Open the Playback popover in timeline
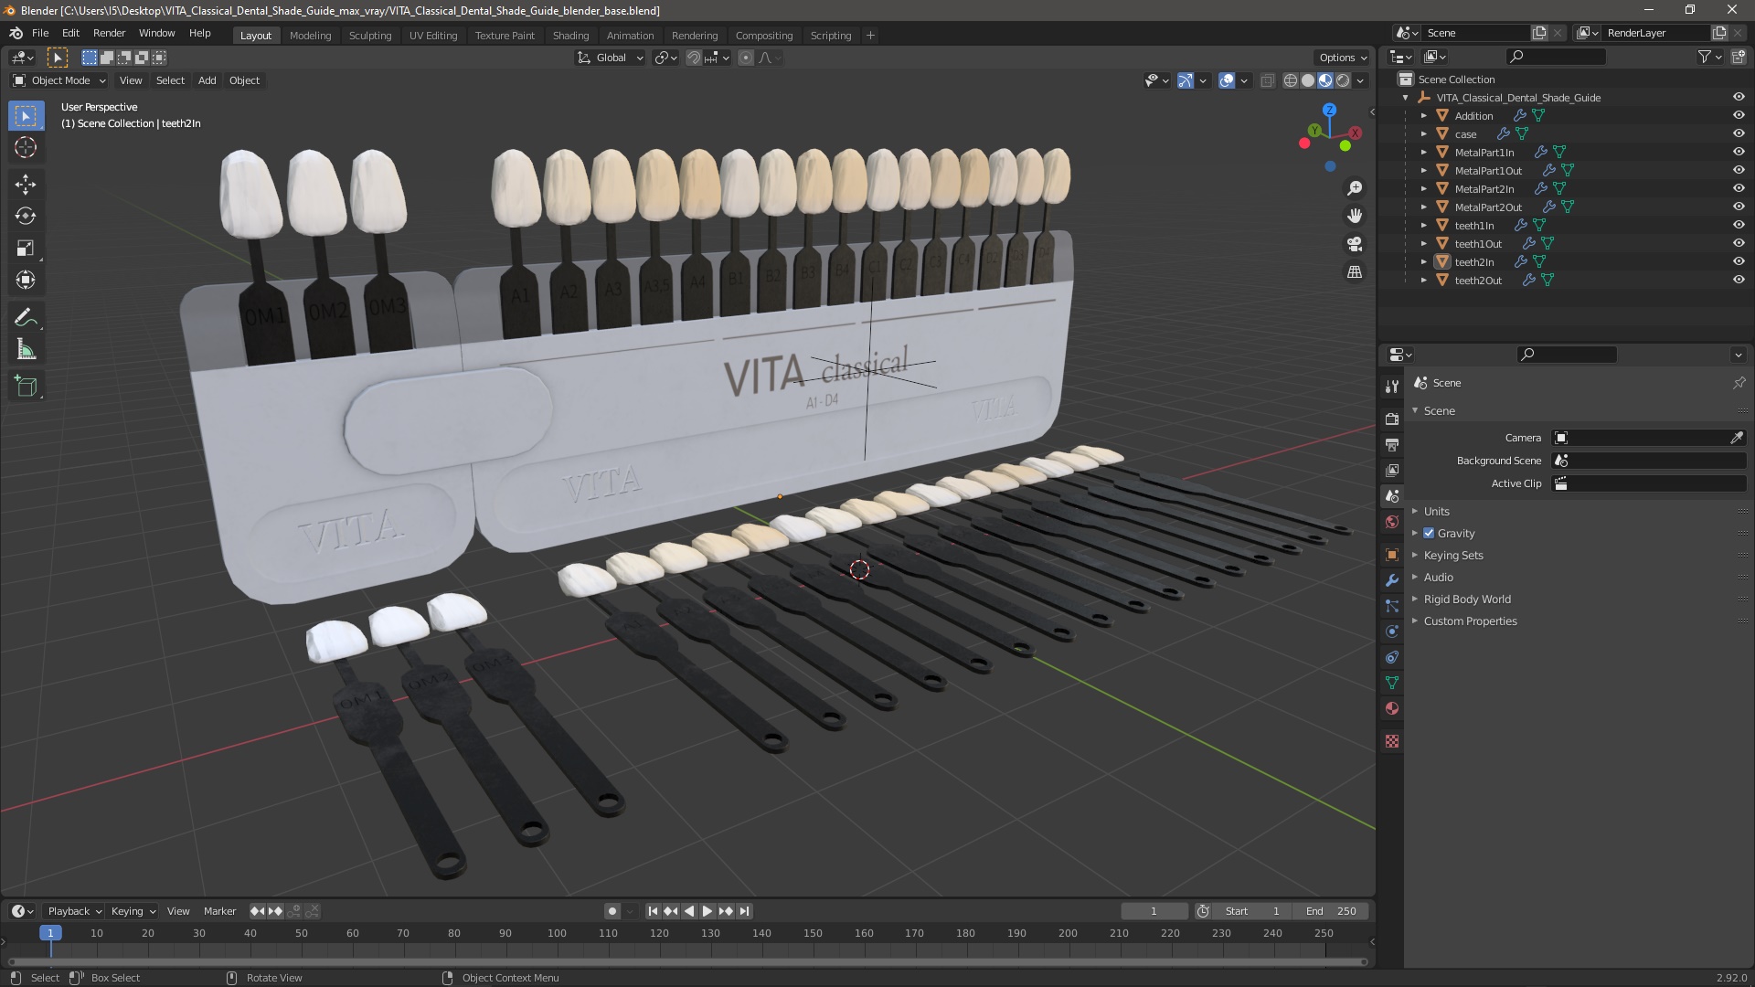Viewport: 1755px width, 987px height. (74, 911)
